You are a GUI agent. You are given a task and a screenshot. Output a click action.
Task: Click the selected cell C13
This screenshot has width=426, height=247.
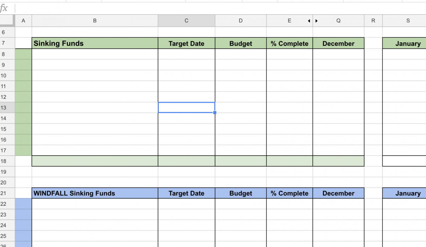tap(186, 108)
